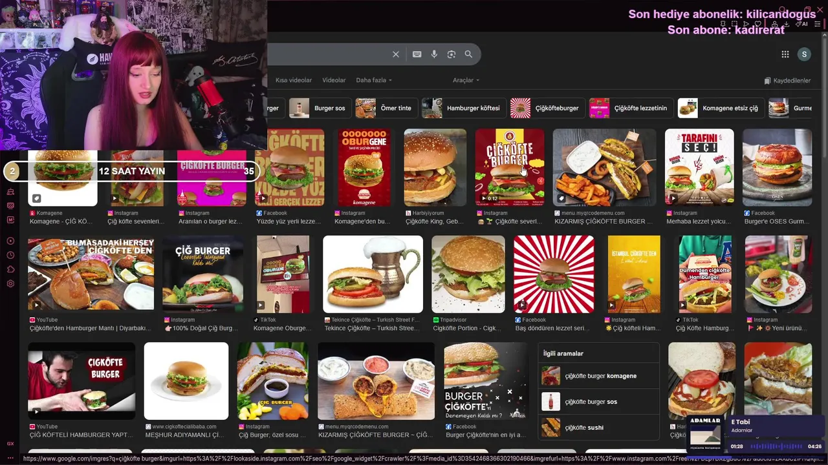Open 'Tekince Çiğköfte – Turkish Stree...' caption
The width and height of the screenshot is (828, 465).
pos(372,328)
